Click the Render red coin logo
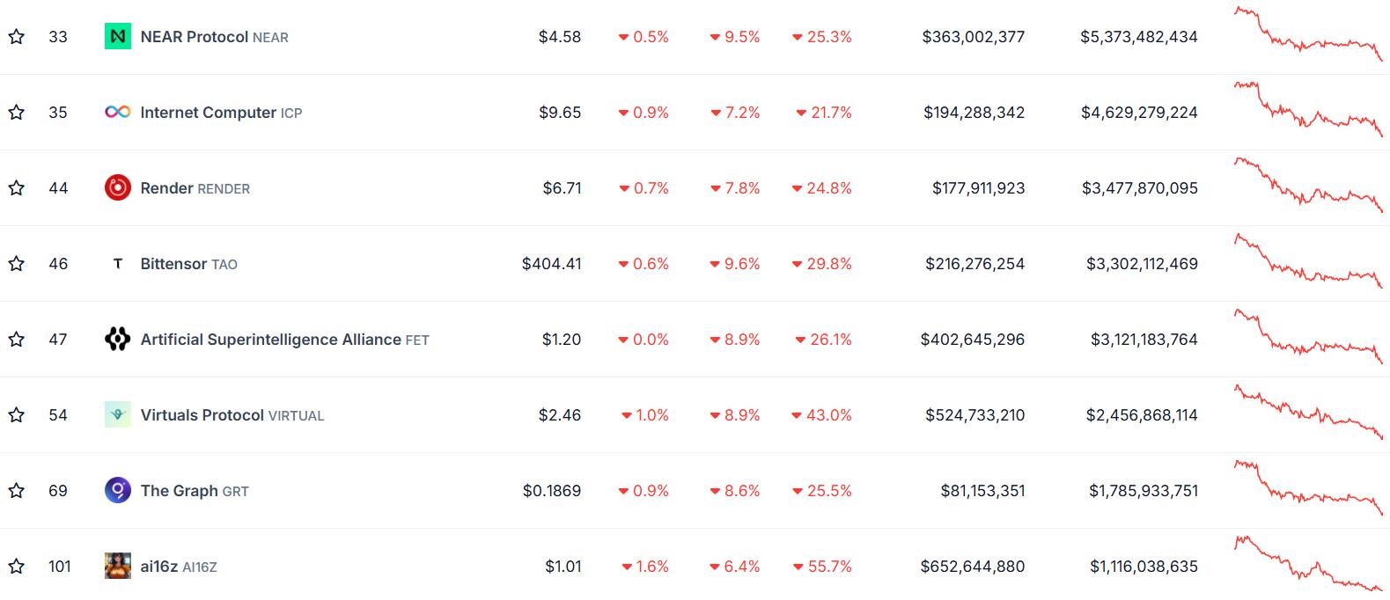The width and height of the screenshot is (1390, 600). click(x=118, y=188)
